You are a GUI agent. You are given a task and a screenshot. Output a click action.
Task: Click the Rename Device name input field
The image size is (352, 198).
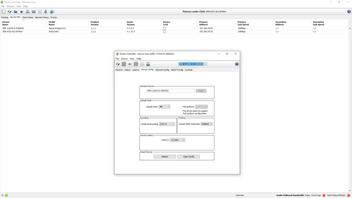(x=170, y=91)
